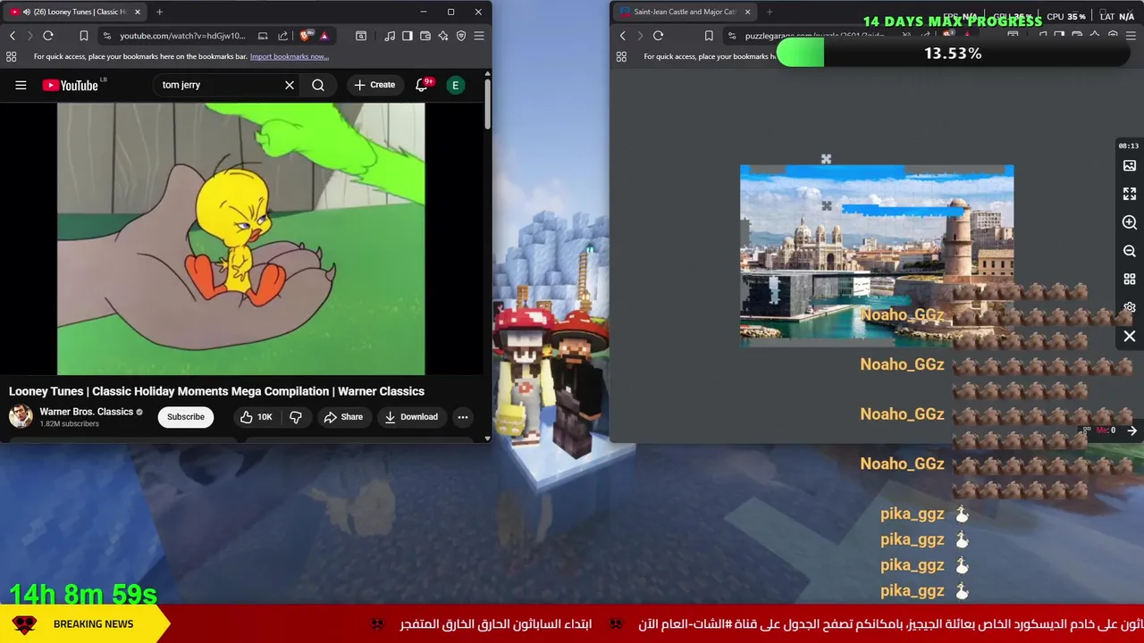Like the video with 10K likes
Viewport: 1144px width, 643px height.
pyautogui.click(x=256, y=417)
